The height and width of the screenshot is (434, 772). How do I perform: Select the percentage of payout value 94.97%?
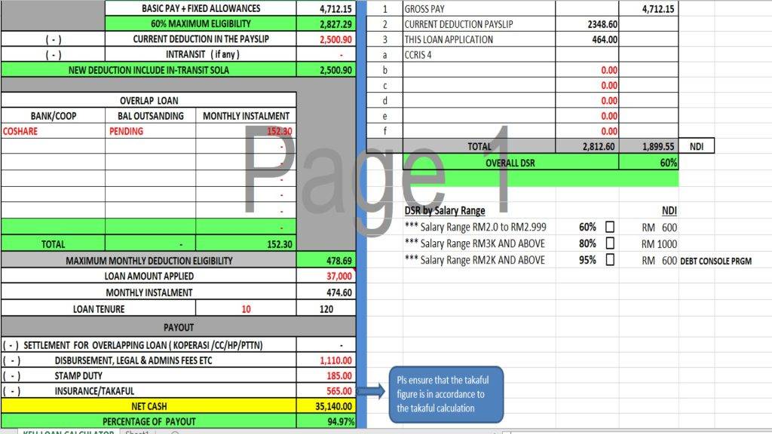[x=326, y=421]
